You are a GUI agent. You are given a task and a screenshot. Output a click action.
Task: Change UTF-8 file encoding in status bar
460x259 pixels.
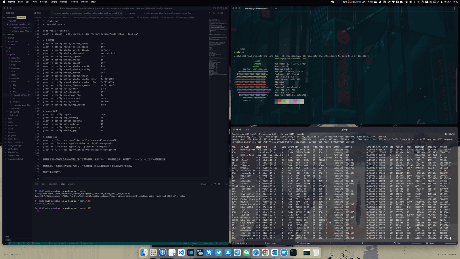coord(194,243)
